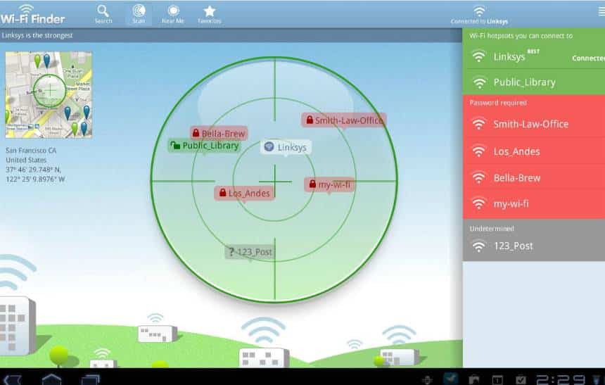Screen dimensions: 605x385
Task: Click the Linksys marker on the radar
Action: tap(286, 147)
